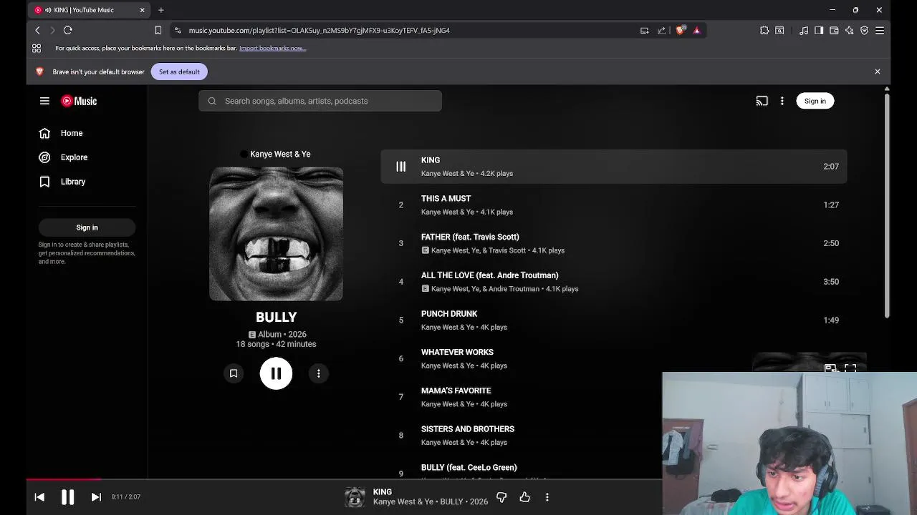Open the Brave media control music note icon
Screen dimensions: 917x515
coord(804,30)
